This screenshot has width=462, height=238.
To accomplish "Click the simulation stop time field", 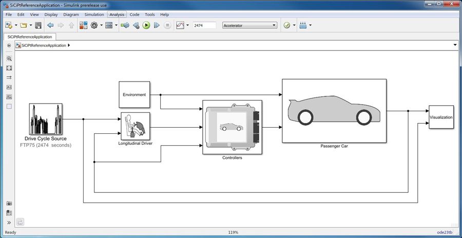I will tap(204, 25).
